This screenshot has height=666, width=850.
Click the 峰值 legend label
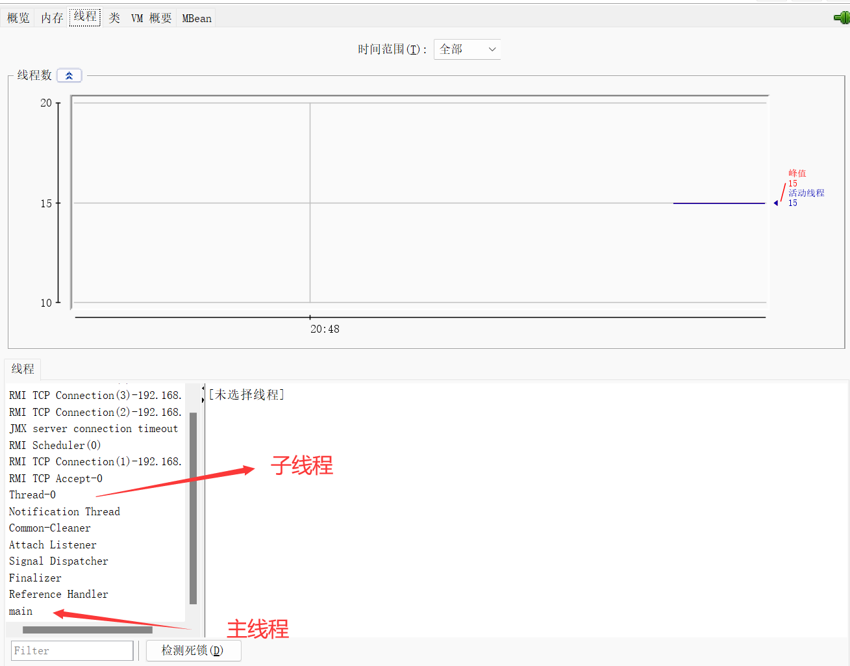(797, 173)
